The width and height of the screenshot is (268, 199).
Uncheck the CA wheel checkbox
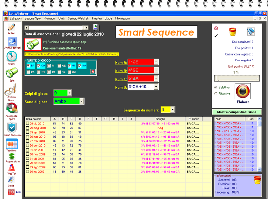(x=38, y=66)
